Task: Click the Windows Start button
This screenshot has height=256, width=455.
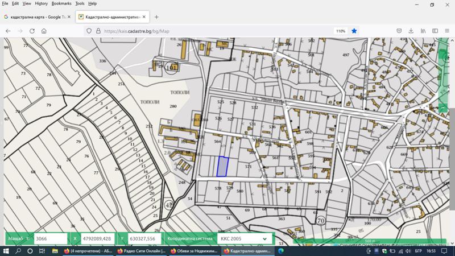Action: (6, 250)
